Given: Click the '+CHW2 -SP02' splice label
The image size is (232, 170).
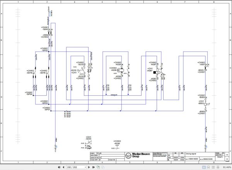Looking at the screenshot, I should 44,50.
